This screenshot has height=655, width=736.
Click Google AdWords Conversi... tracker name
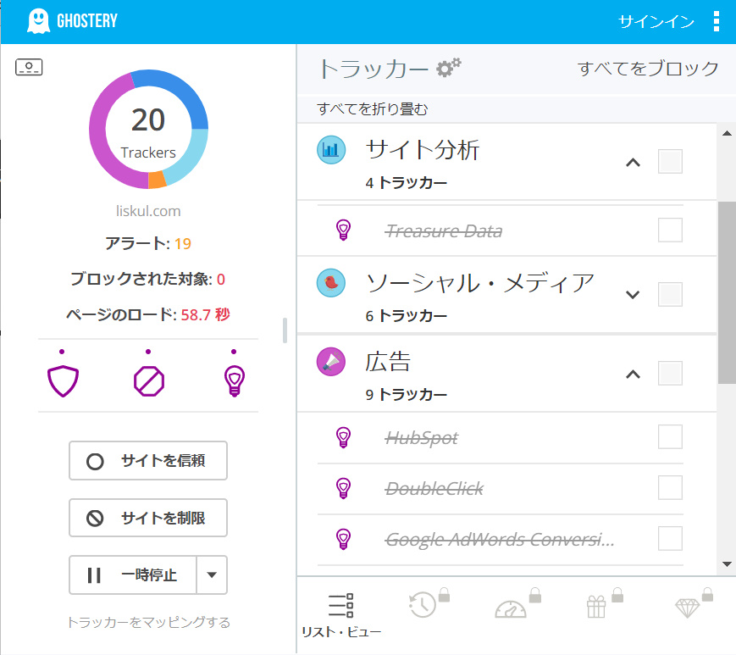(500, 540)
